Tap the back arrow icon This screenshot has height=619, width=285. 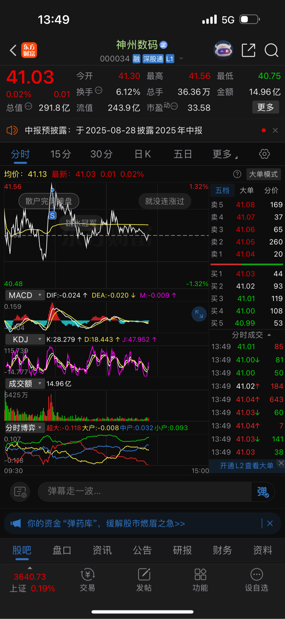pos(13,50)
